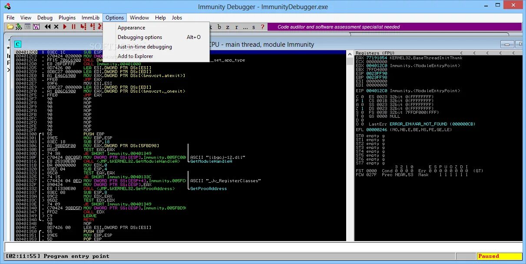This screenshot has width=526, height=264.
Task: Click status text 'Program entry point'
Action: 76,256
